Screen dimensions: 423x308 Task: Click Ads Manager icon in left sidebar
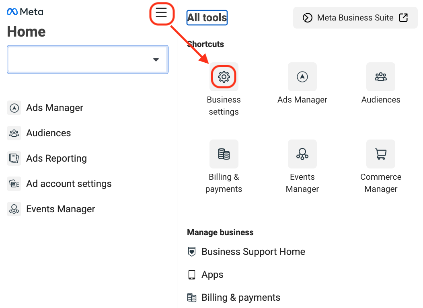tap(14, 108)
